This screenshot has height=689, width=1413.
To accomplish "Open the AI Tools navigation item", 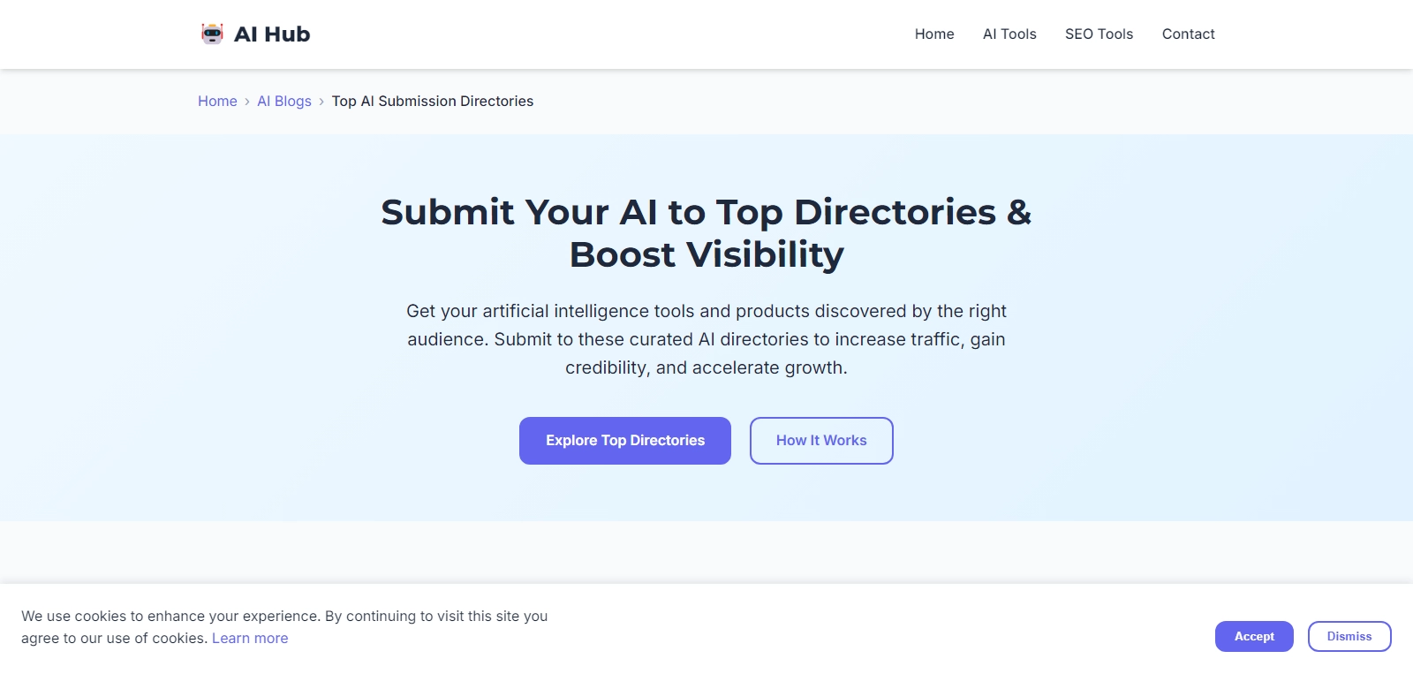I will point(1009,34).
